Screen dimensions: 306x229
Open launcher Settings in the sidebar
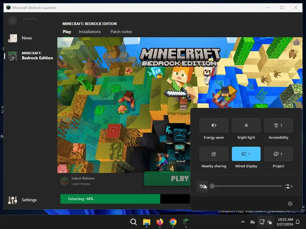22,200
